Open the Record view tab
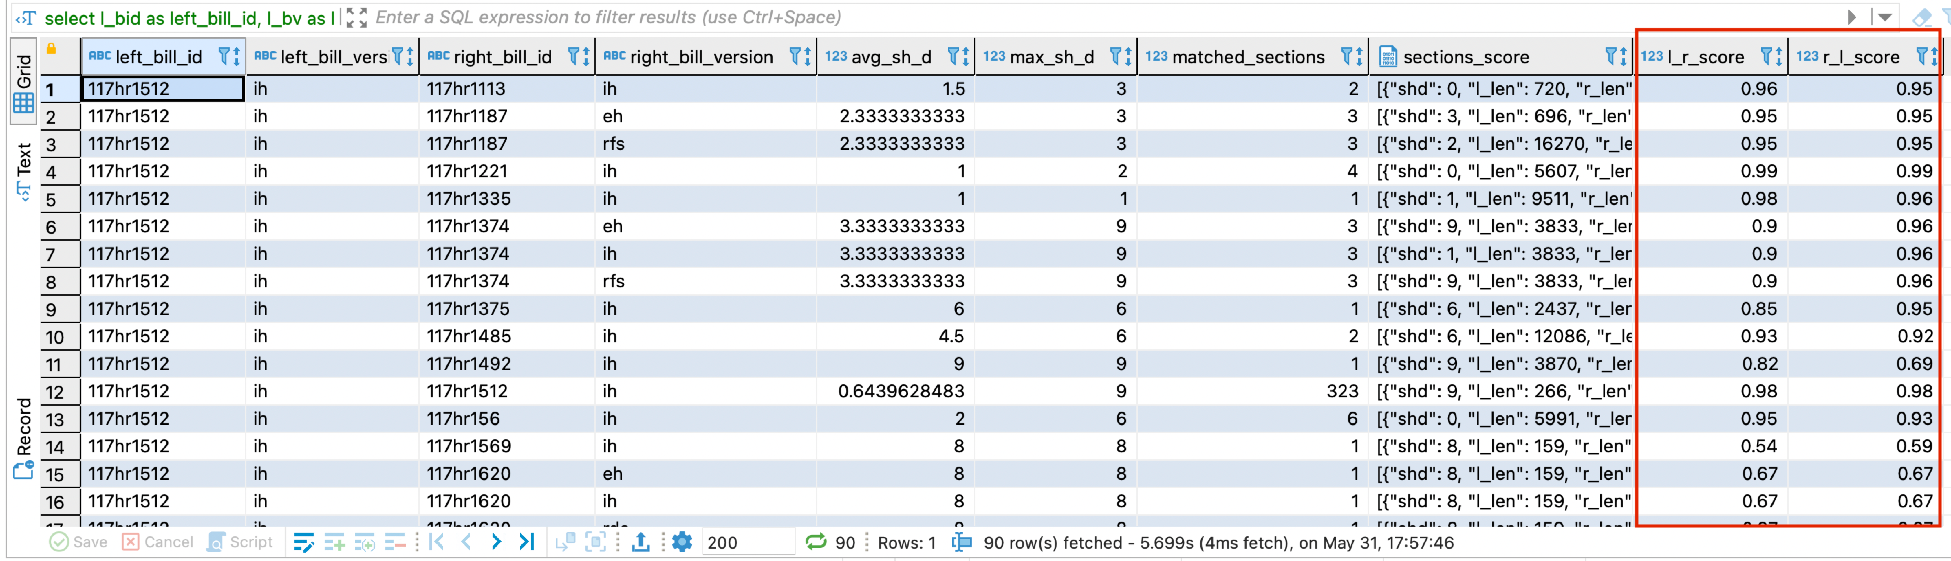 click(23, 438)
